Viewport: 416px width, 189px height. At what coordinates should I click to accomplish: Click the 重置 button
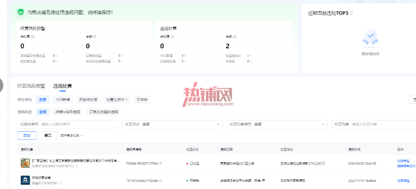48,136
